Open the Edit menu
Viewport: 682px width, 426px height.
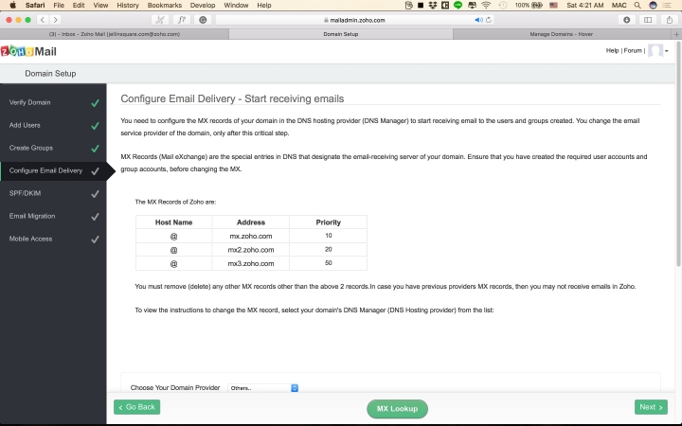pyautogui.click(x=79, y=6)
